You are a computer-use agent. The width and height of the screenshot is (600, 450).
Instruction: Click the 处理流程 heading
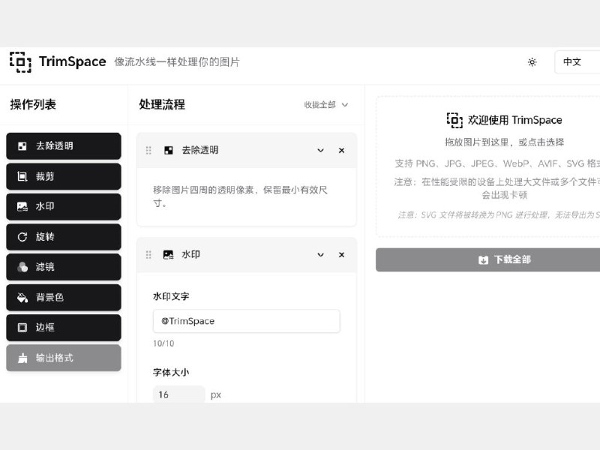click(162, 104)
